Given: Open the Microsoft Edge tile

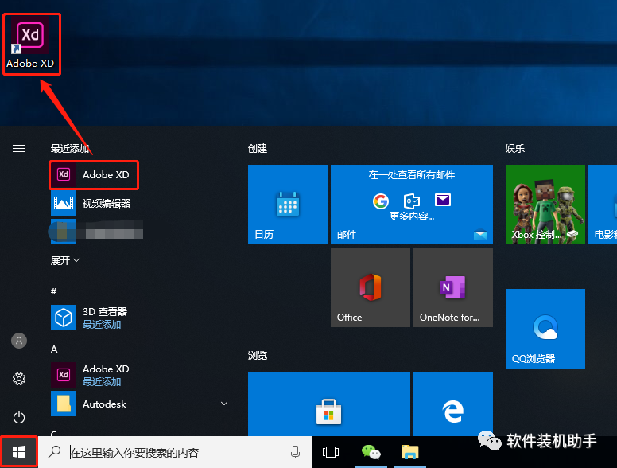Looking at the screenshot, I should tap(453, 404).
